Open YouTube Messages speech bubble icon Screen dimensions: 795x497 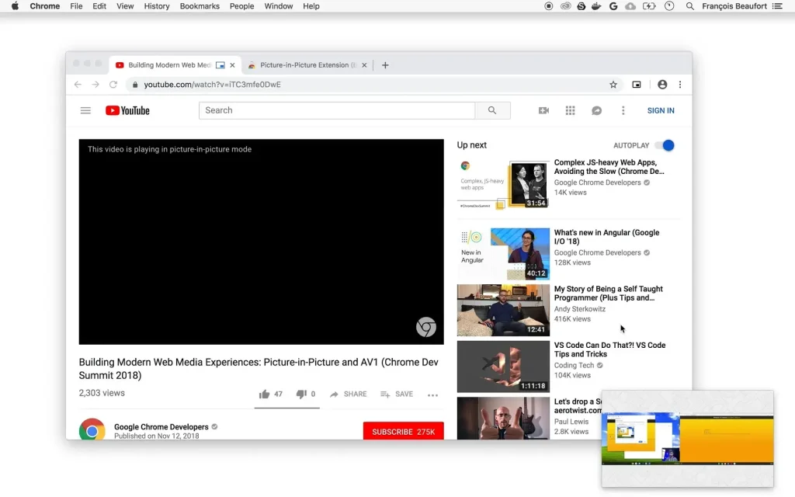[596, 110]
